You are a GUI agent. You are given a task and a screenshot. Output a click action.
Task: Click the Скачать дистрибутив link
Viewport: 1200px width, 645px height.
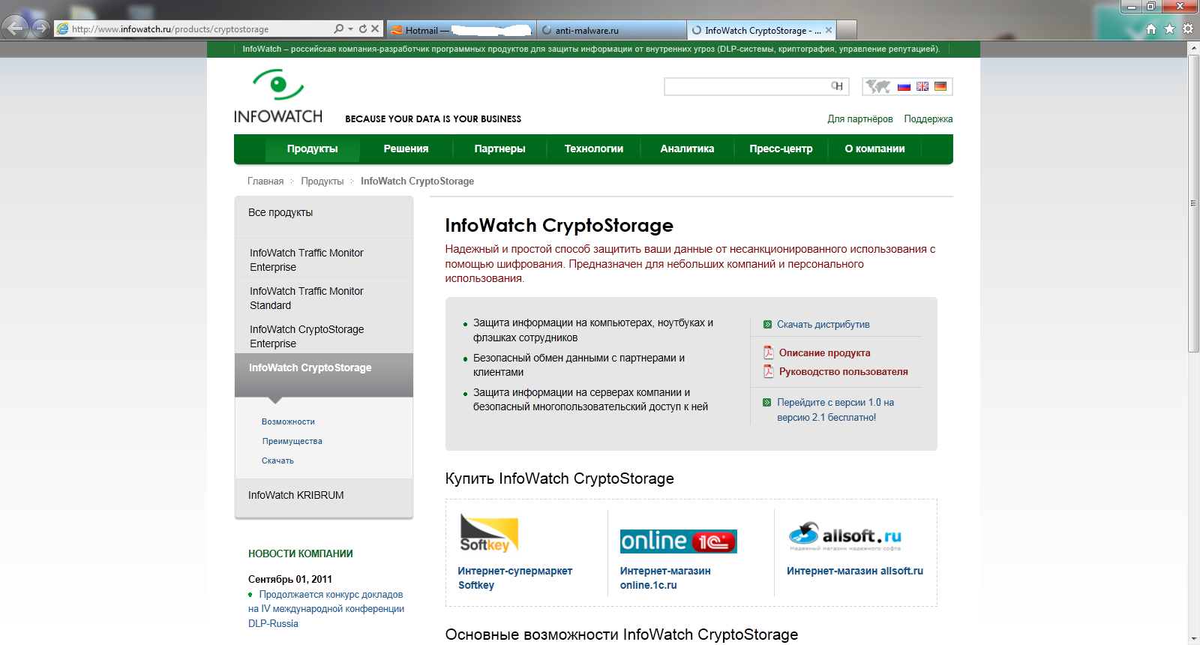coord(823,325)
